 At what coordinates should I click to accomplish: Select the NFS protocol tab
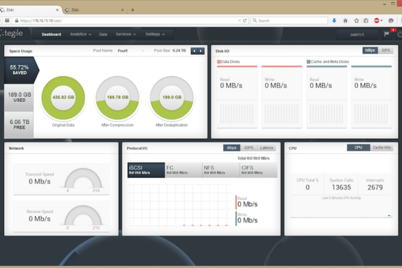coord(221,170)
